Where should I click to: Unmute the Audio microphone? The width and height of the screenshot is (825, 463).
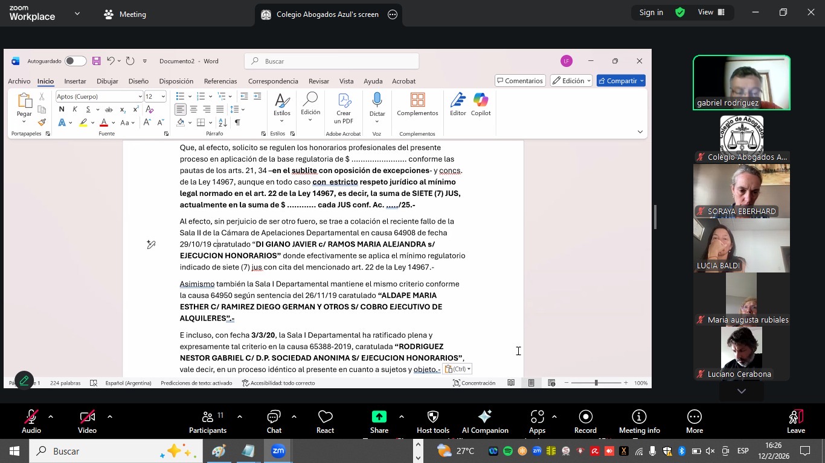(31, 418)
